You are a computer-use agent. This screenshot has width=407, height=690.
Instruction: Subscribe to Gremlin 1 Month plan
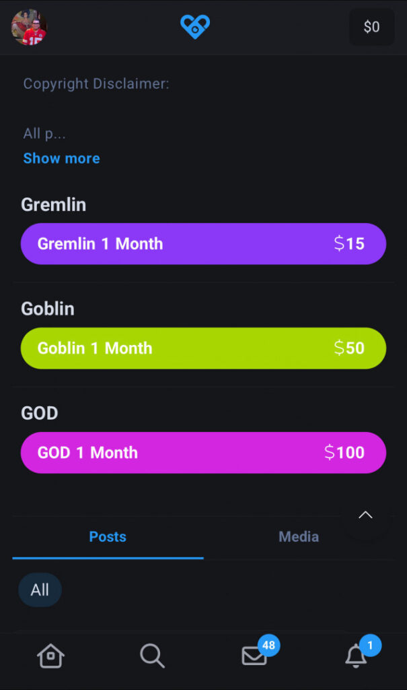pos(203,244)
